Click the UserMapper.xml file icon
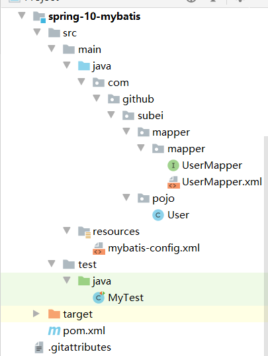268x356 pixels. [173, 182]
